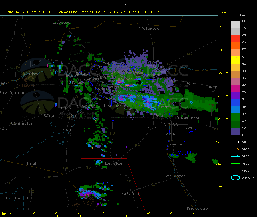257x217 pixels.
Task: Click the El_Desvio map label
Action: coord(67,108)
